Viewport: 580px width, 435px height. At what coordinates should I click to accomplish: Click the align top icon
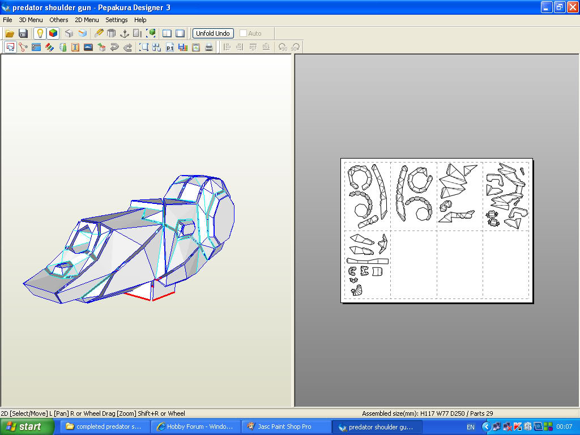[253, 48]
